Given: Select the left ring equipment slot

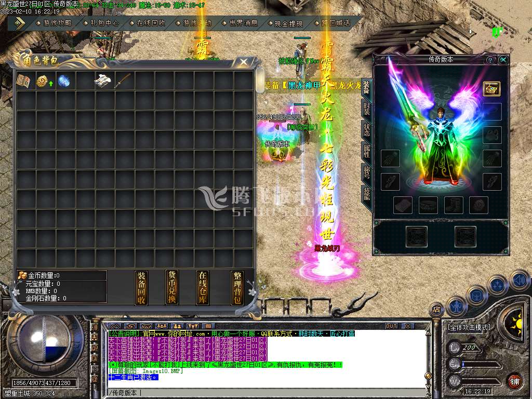Looking at the screenshot, I should tap(390, 181).
